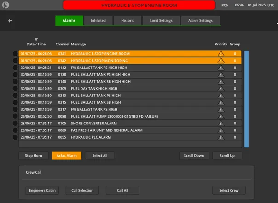Viewport: 278px width, 203px height.
Task: Click warning icon on FW BALLAST TANK PS HIGH HIGH
Action: [x=221, y=68]
